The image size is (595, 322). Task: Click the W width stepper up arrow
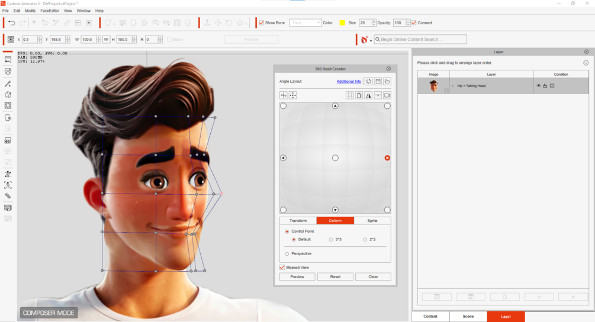pyautogui.click(x=99, y=37)
